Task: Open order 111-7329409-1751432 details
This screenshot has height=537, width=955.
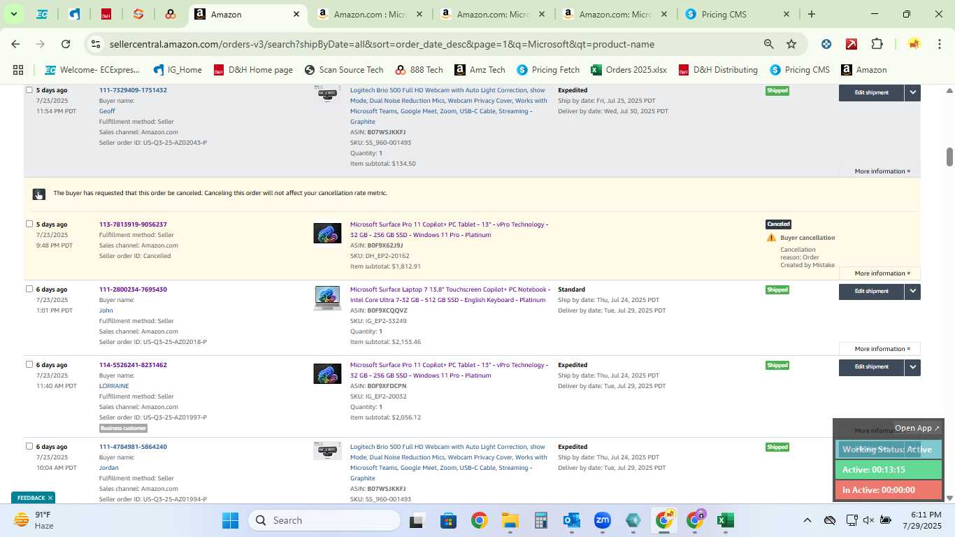Action: tap(133, 90)
